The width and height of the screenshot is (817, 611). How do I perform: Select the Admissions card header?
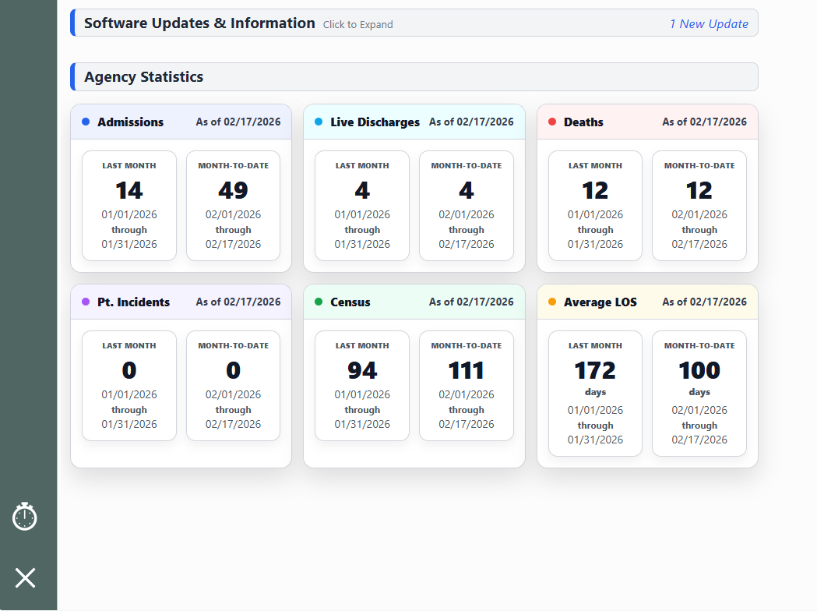[181, 122]
